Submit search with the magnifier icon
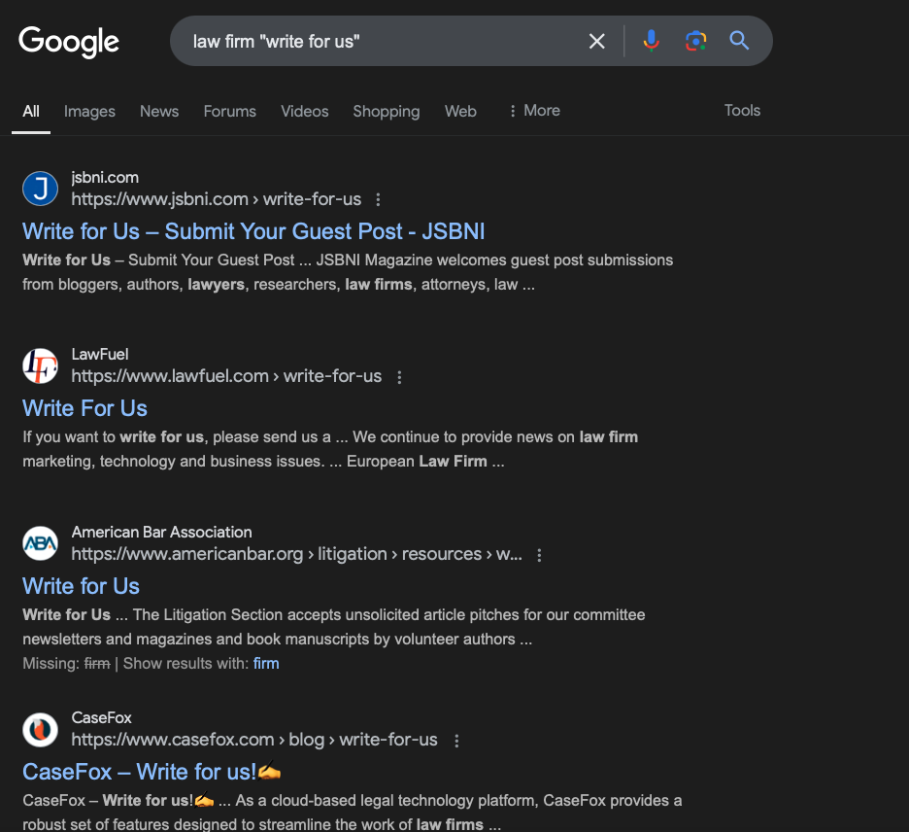 point(739,41)
